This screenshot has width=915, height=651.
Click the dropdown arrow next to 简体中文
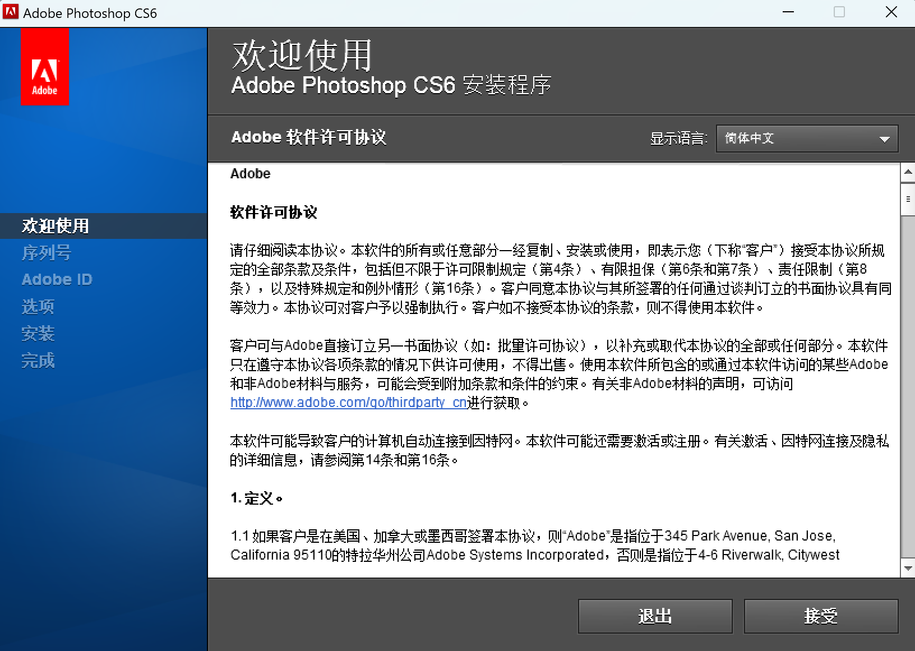pos(885,138)
